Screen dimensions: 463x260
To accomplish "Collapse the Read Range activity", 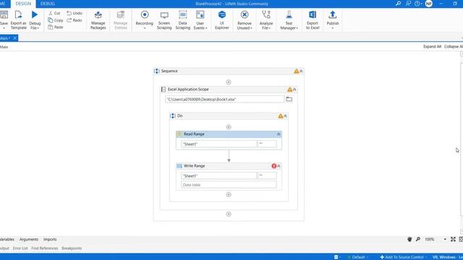I will 279,134.
